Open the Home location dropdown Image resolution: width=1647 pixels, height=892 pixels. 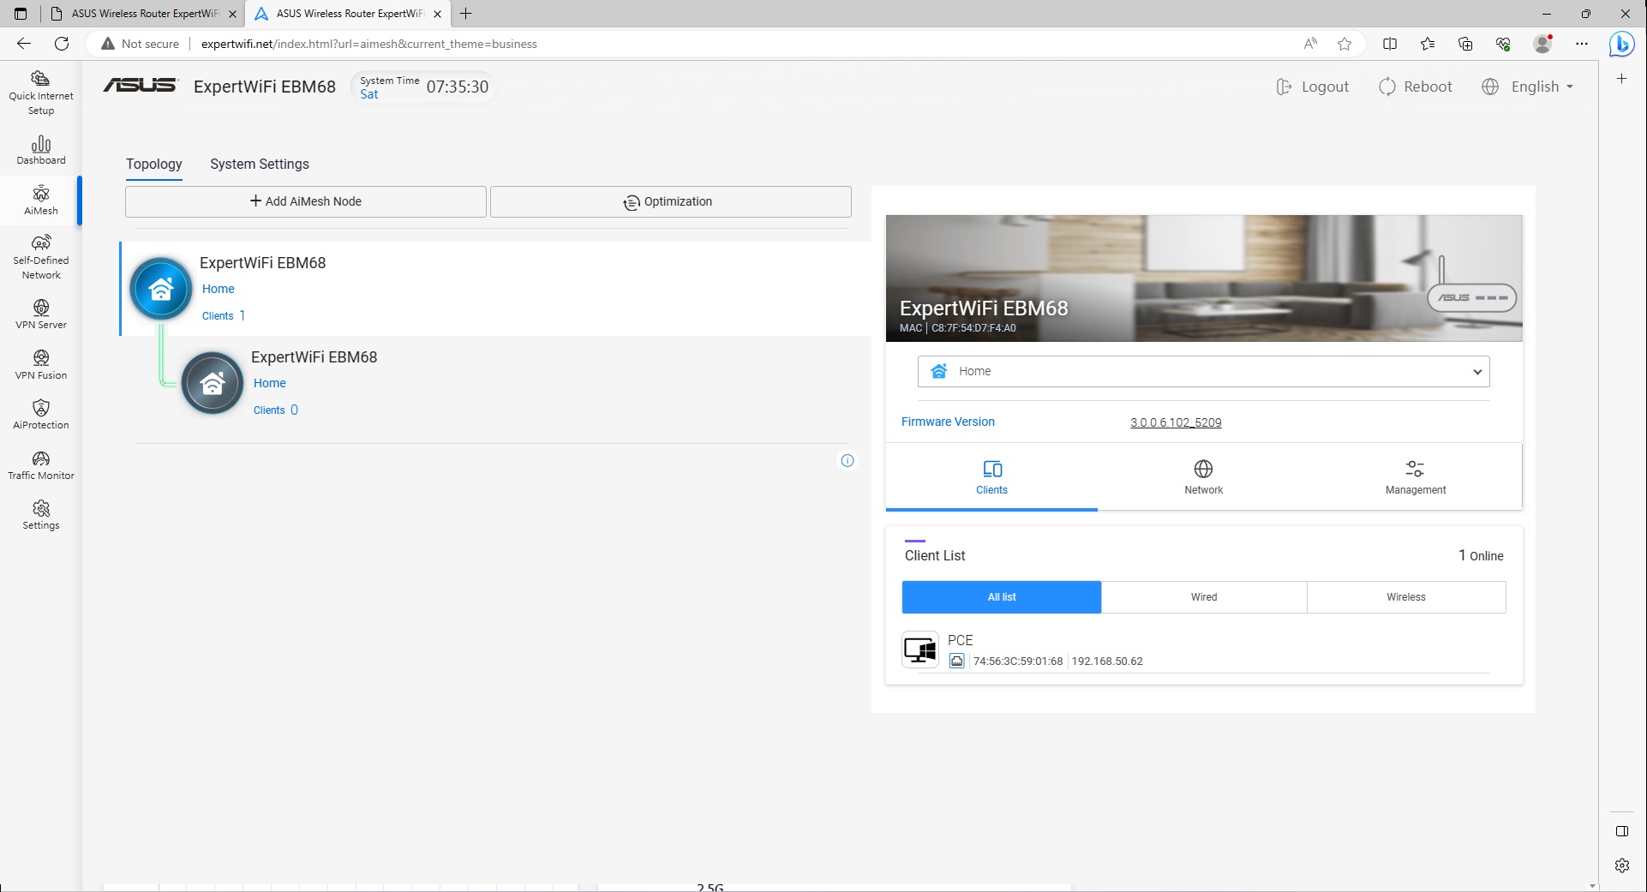(x=1203, y=371)
